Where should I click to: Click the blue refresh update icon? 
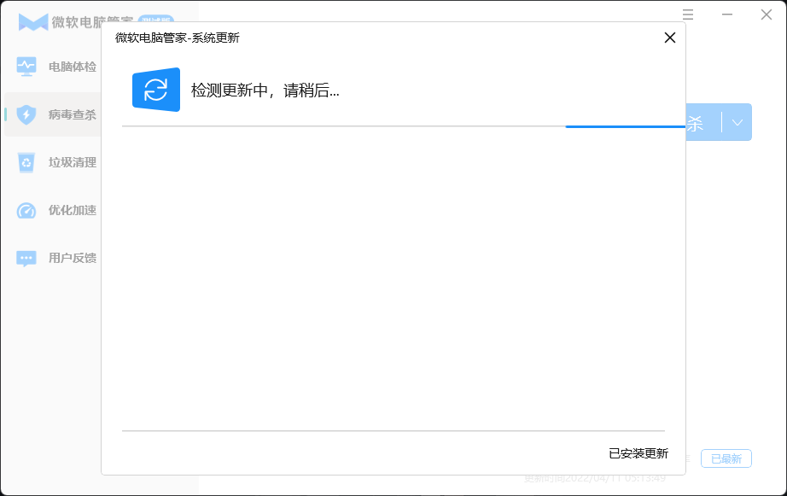[x=156, y=90]
